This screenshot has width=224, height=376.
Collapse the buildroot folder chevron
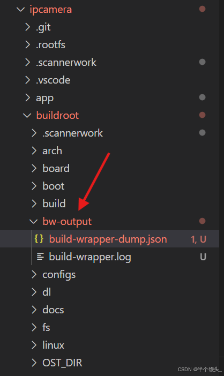click(x=27, y=115)
